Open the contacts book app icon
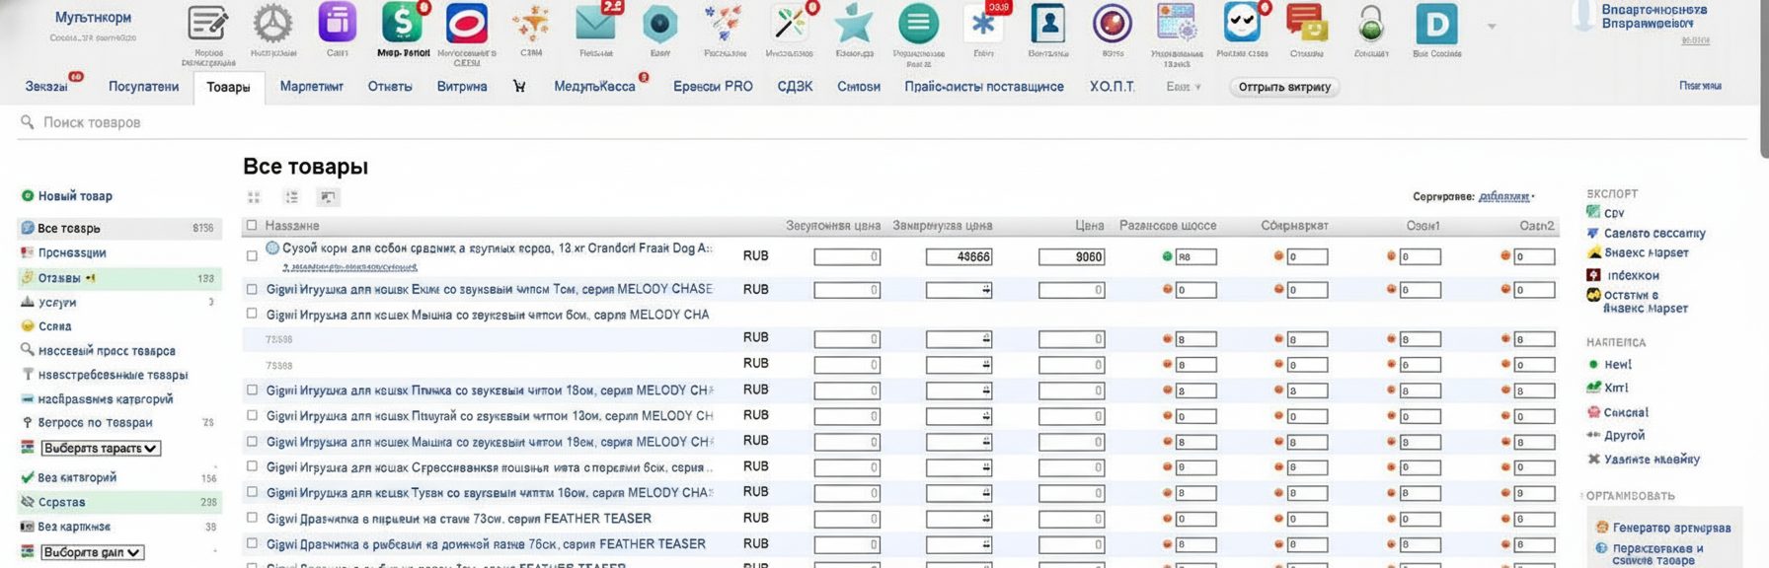 pyautogui.click(x=1047, y=24)
